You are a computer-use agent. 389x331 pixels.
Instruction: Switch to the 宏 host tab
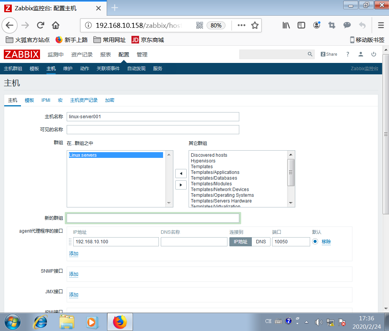click(60, 100)
